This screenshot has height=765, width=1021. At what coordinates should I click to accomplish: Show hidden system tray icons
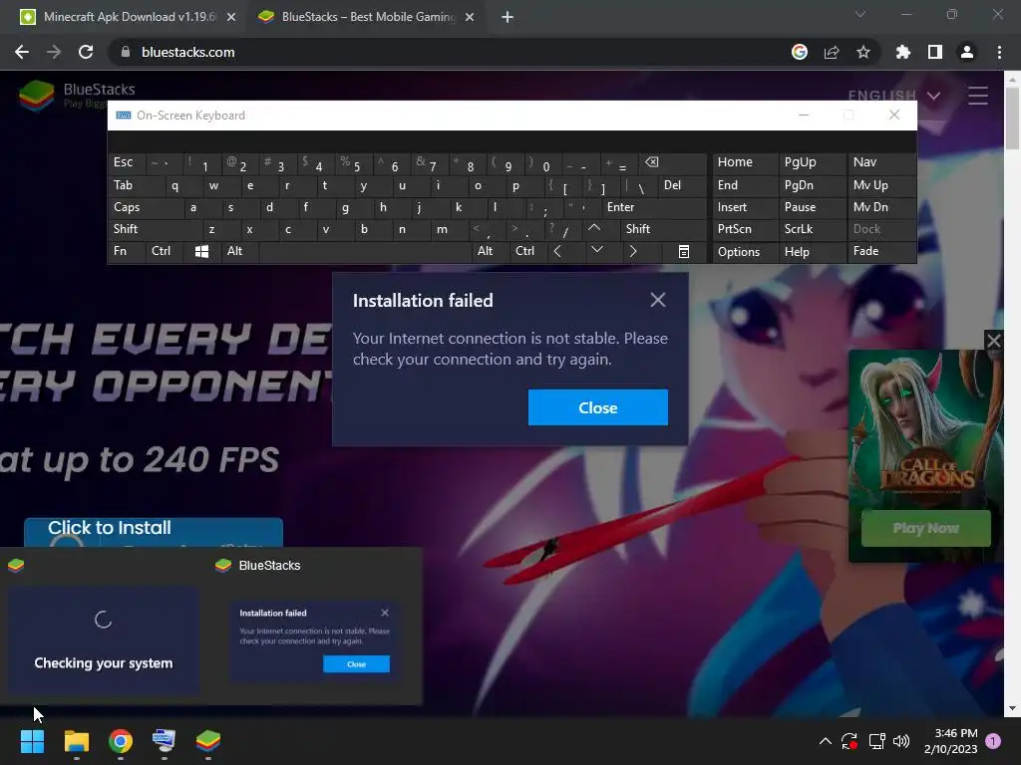(825, 741)
